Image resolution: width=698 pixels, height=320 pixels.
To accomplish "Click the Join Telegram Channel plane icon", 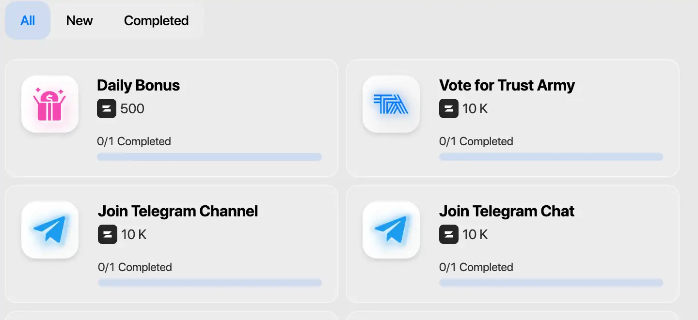I will pos(50,230).
